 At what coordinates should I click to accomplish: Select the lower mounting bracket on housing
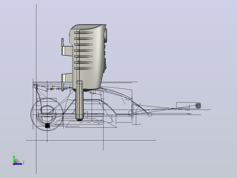(67, 82)
